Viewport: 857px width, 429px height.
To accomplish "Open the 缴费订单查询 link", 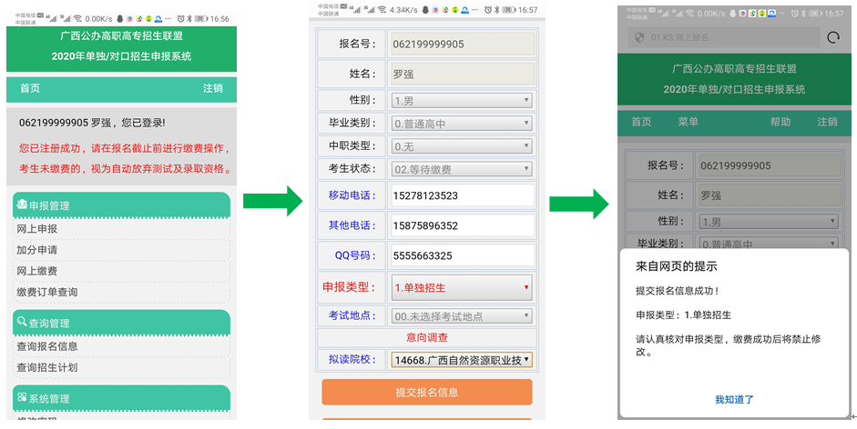I will [x=47, y=292].
